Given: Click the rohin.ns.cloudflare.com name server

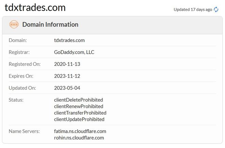Looking at the screenshot, I should point(79,138).
